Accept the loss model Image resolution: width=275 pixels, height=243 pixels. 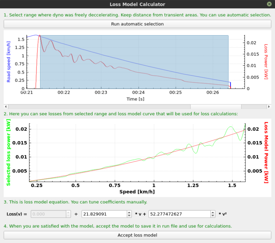click(x=137, y=235)
